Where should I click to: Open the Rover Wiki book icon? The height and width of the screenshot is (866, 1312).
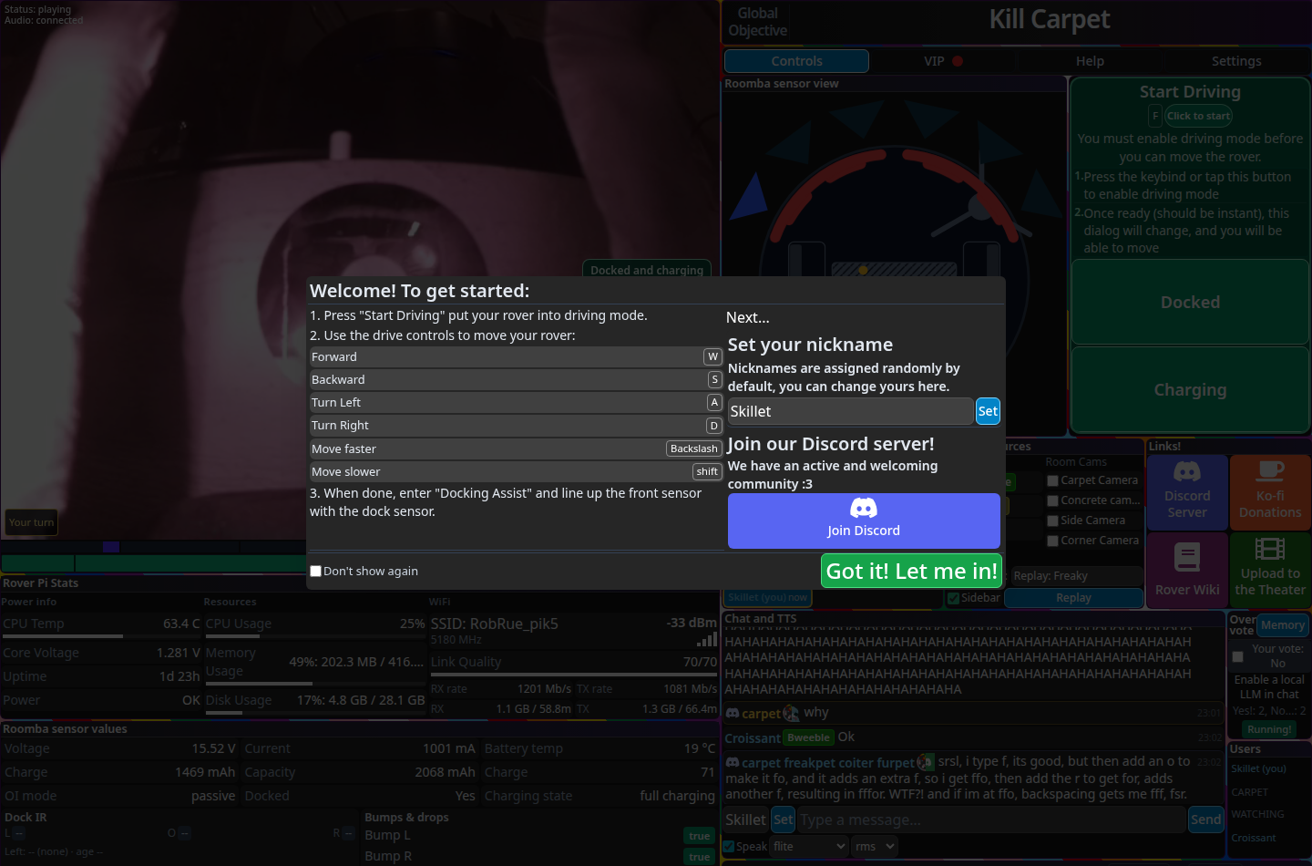pyautogui.click(x=1186, y=557)
